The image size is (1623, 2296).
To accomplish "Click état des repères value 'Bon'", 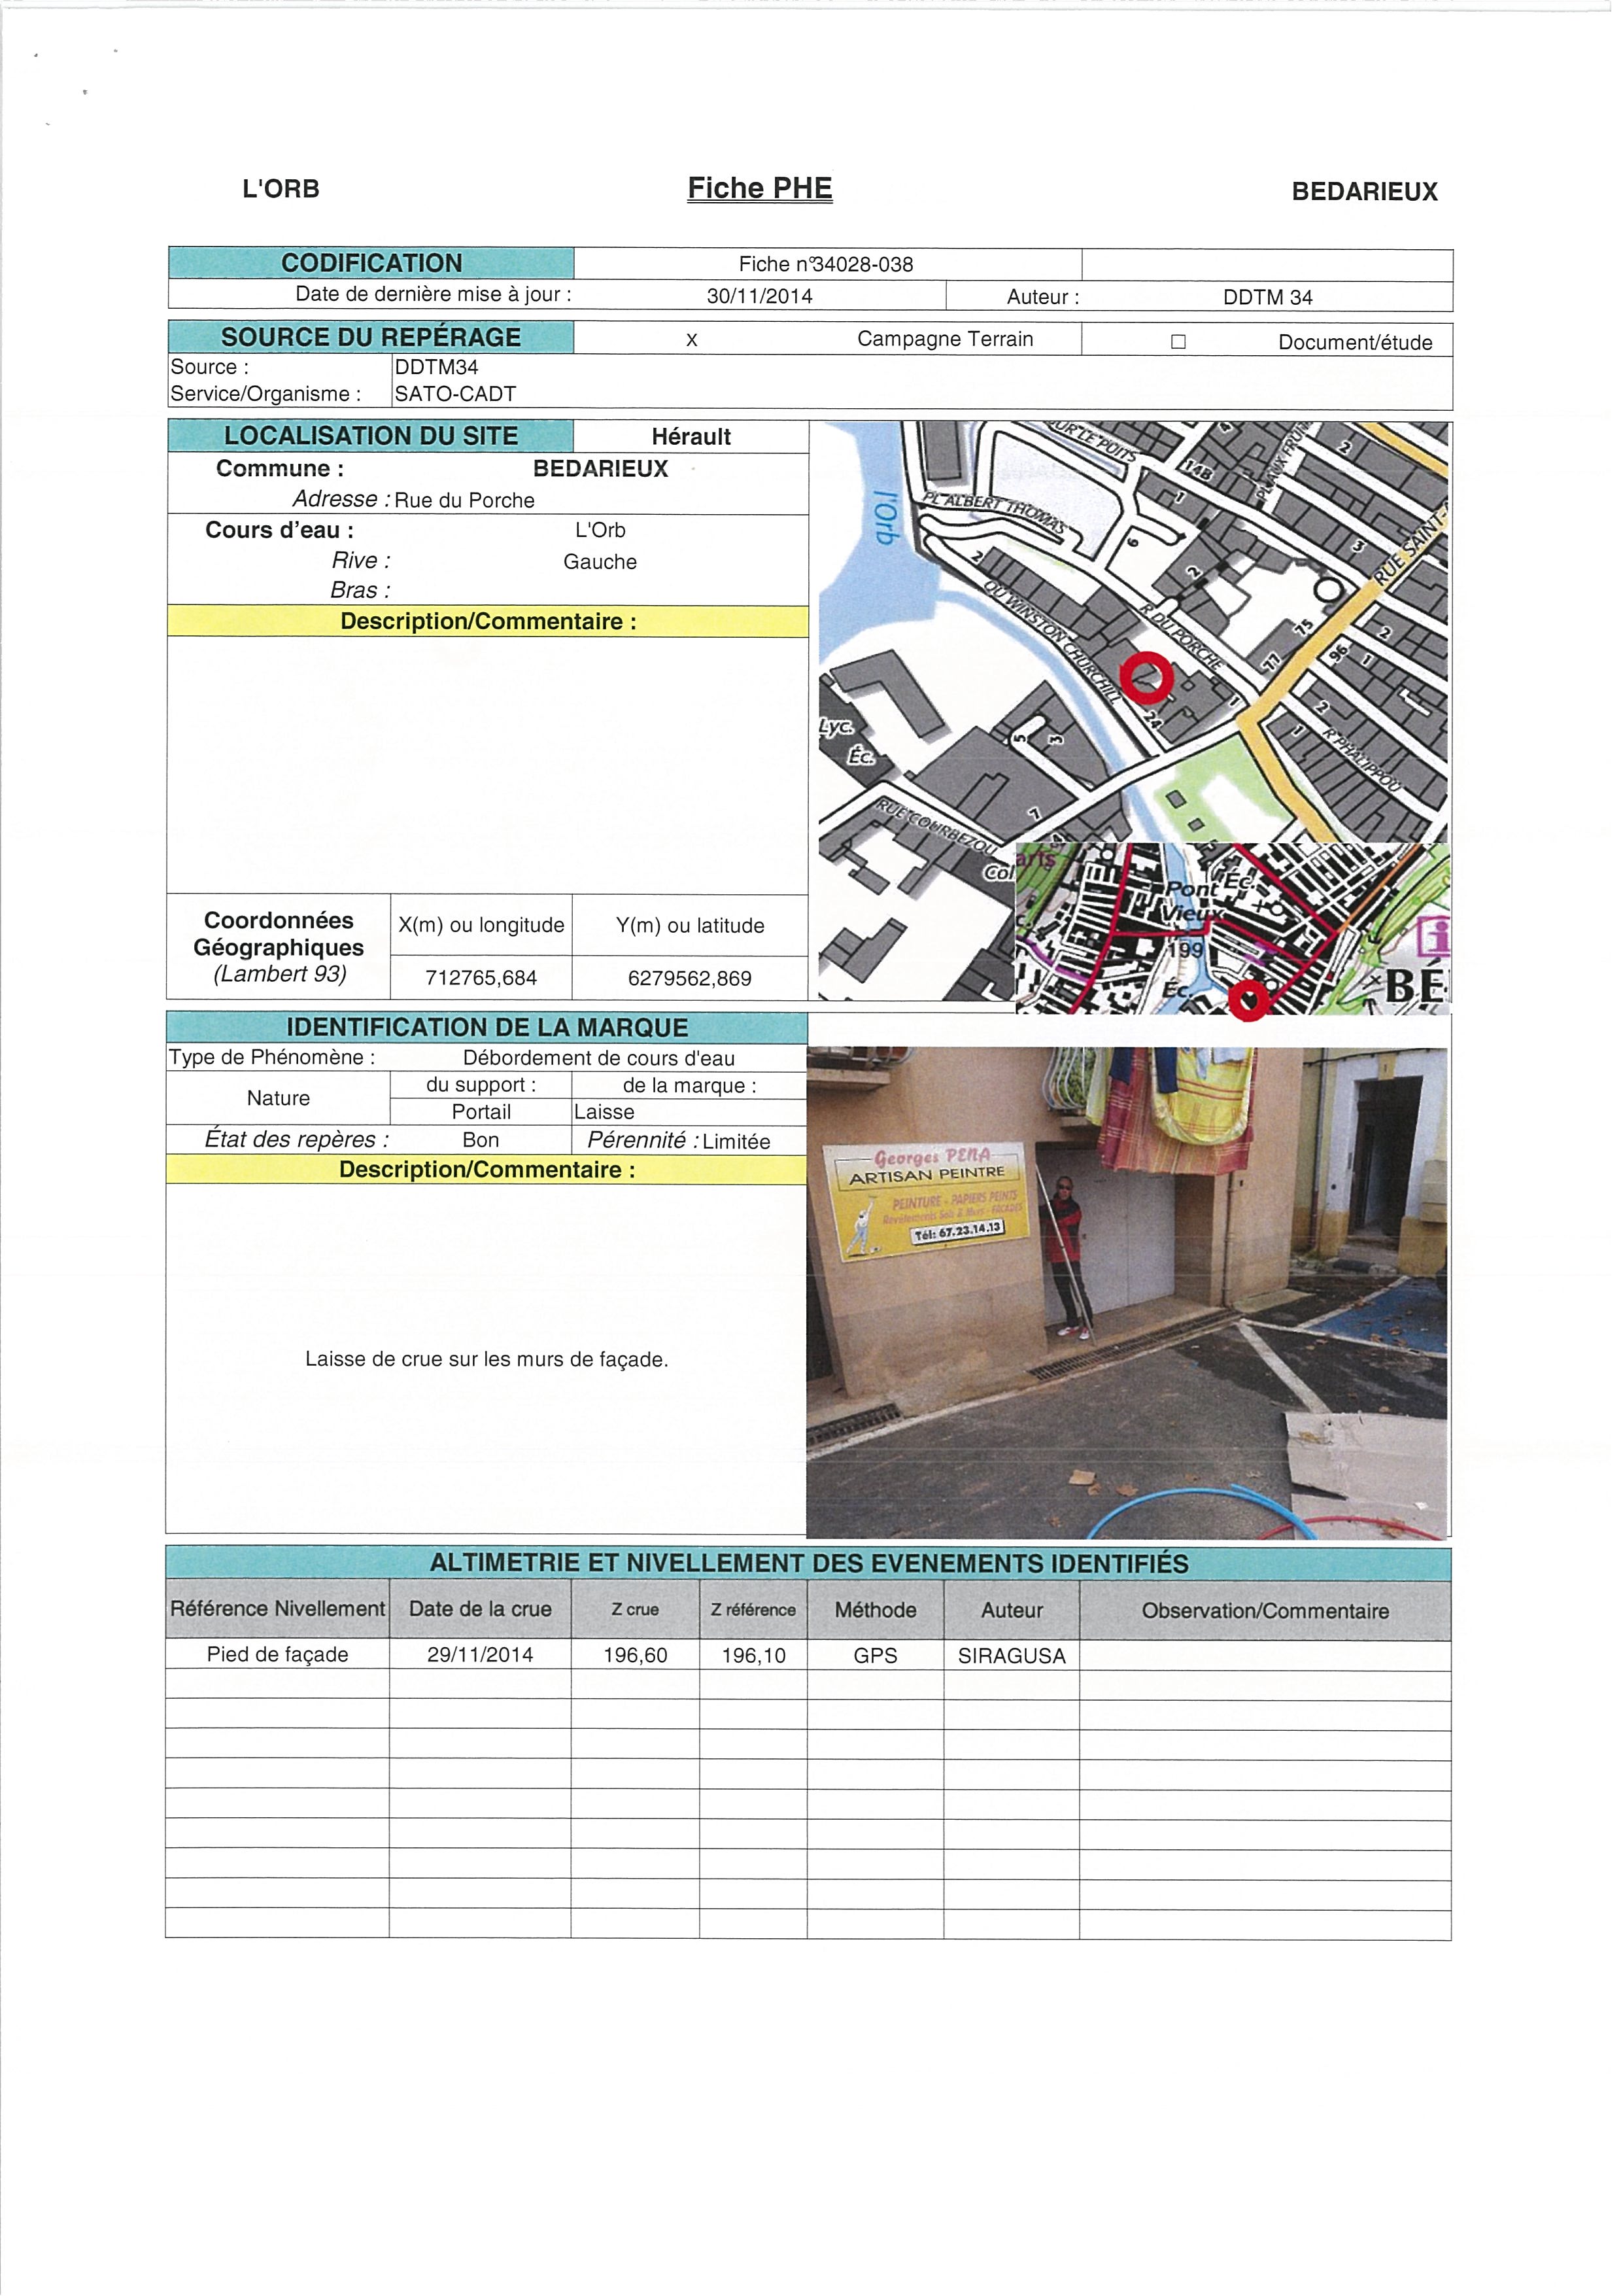I will coord(481,1140).
